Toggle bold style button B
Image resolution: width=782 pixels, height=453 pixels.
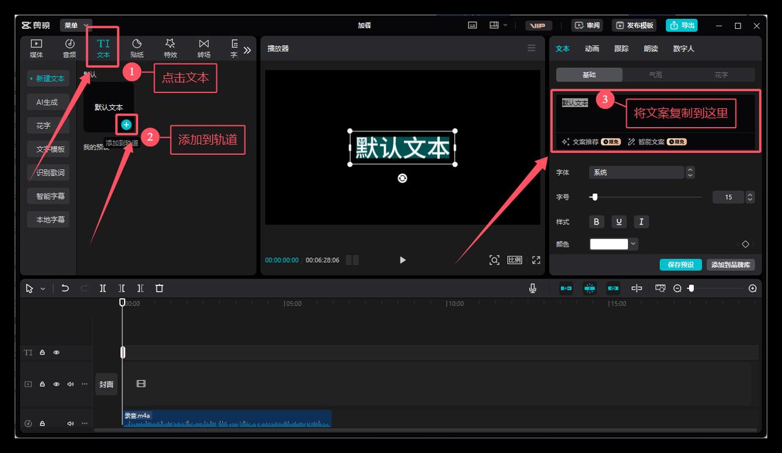point(596,222)
